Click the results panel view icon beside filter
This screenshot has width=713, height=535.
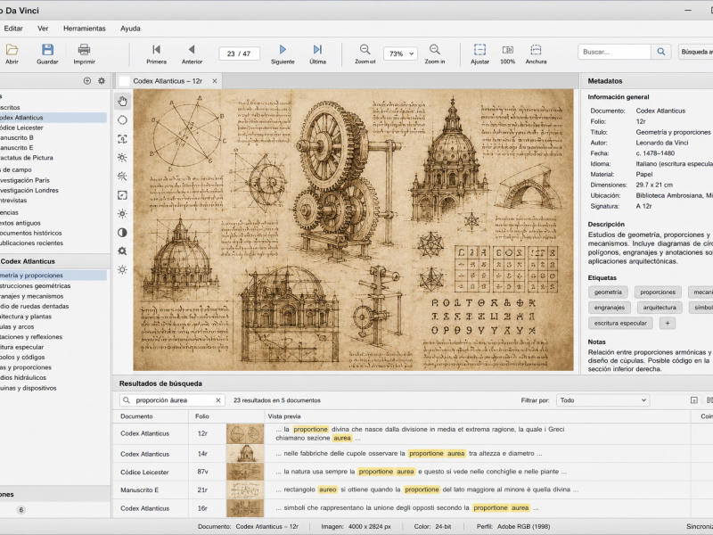tap(694, 400)
